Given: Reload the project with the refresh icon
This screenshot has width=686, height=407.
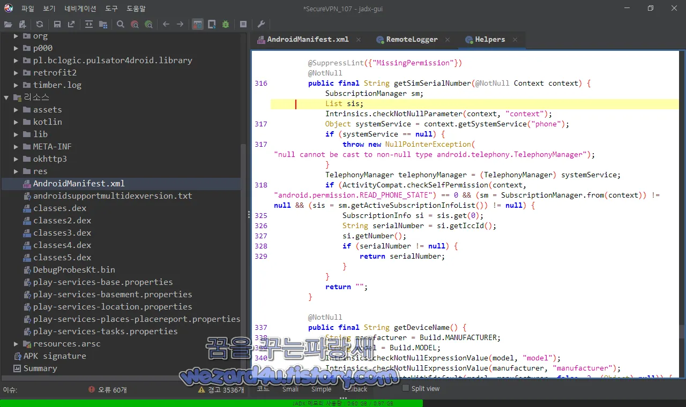Looking at the screenshot, I should pyautogui.click(x=40, y=24).
